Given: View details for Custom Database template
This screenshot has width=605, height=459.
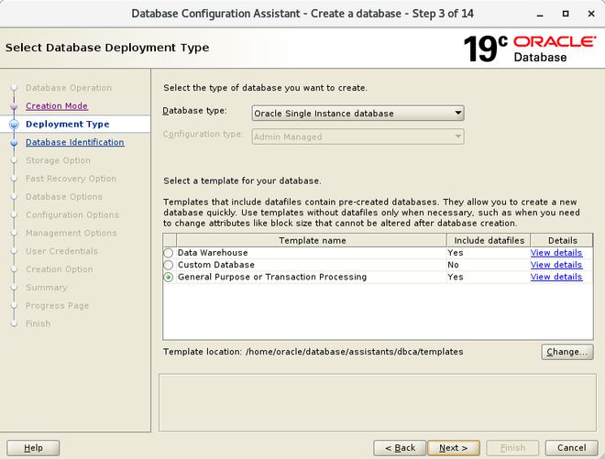Looking at the screenshot, I should tap(556, 265).
